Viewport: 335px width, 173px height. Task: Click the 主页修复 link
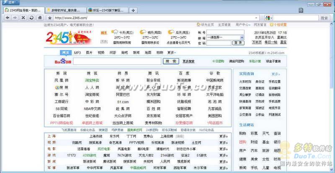pos(224,25)
